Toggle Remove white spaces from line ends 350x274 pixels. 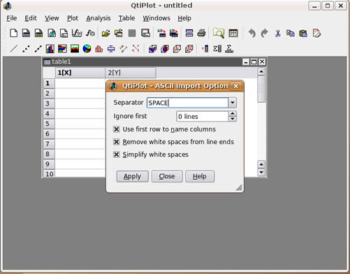117,142
